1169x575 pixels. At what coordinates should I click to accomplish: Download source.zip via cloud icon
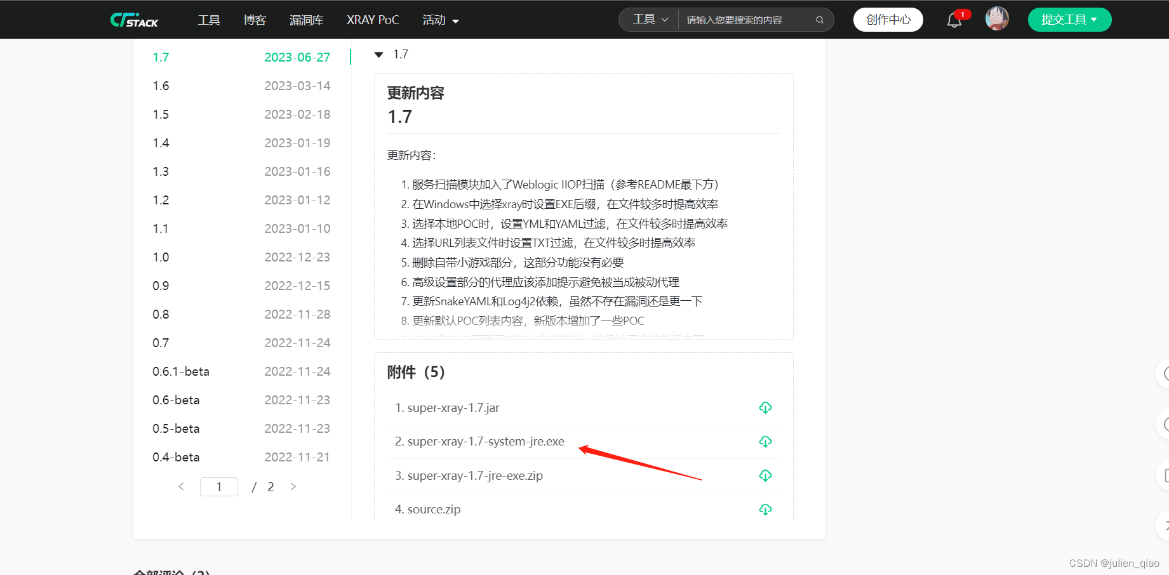point(765,510)
